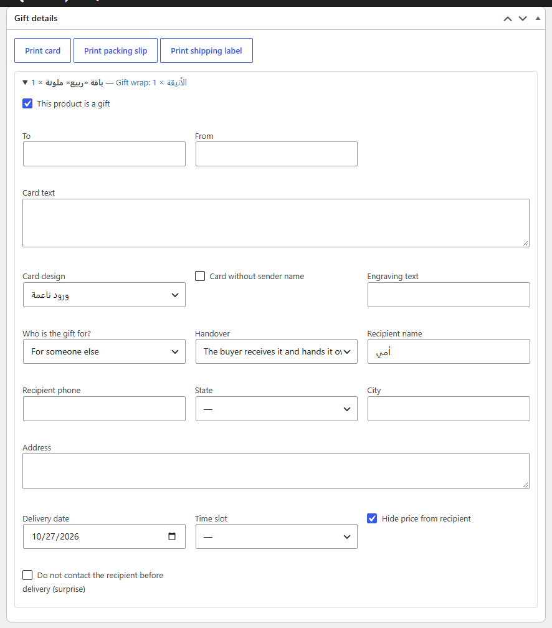Click Print packing slip button
552x628 pixels.
[x=115, y=50]
